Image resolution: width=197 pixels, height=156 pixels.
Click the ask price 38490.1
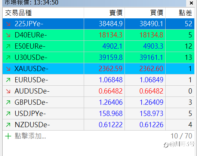(x=151, y=24)
